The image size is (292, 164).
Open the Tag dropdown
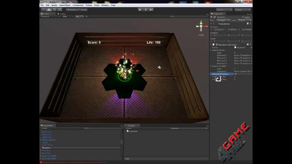223,20
